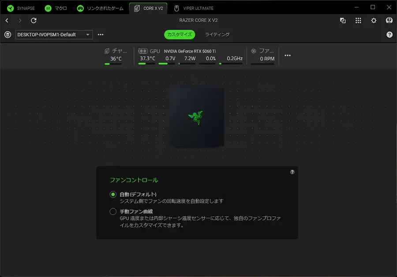Viewport: 397px width, 277px height.
Task: Expand the stats bar three-dot menu
Action: coord(288,55)
